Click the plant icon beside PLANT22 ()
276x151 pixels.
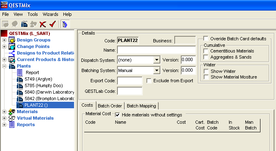click(x=20, y=105)
